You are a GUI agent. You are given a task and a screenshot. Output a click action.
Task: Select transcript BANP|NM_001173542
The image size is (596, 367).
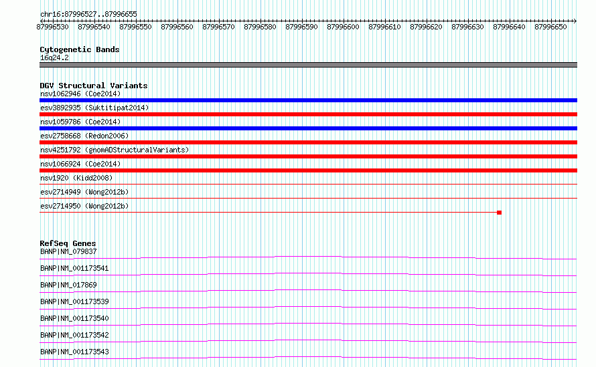tap(74, 335)
